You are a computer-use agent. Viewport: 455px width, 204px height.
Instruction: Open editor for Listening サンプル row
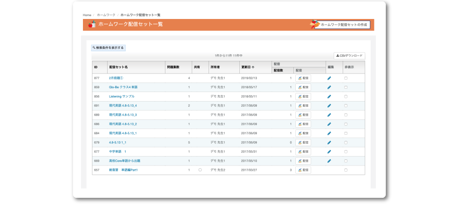click(x=329, y=96)
